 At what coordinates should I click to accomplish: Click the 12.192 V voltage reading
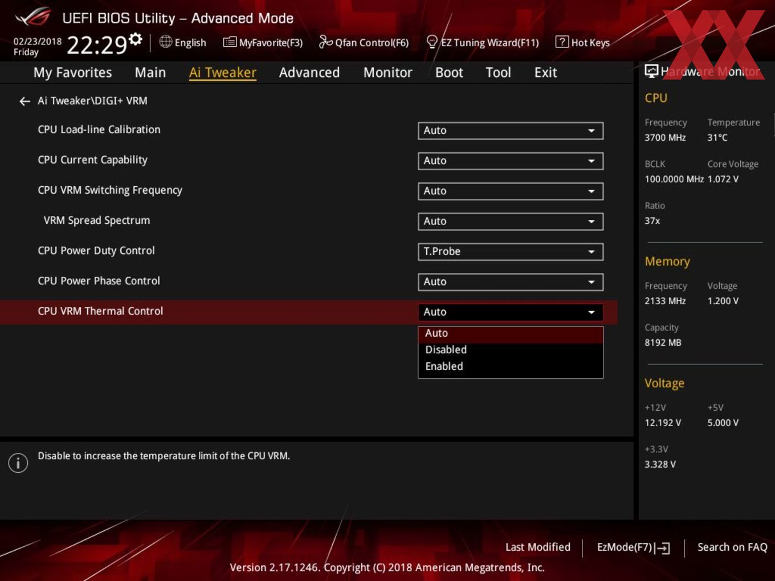click(663, 423)
